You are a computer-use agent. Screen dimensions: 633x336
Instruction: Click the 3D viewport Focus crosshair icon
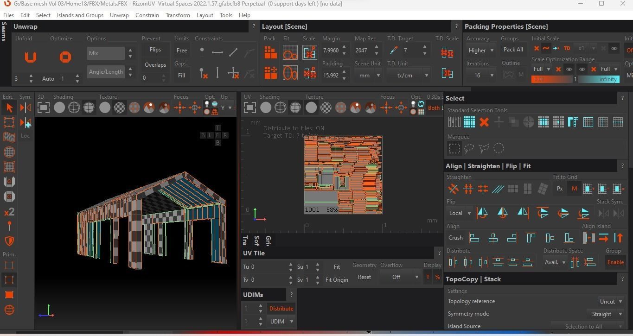pyautogui.click(x=179, y=108)
